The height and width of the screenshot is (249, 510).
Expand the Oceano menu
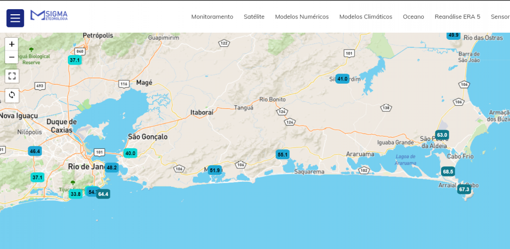(413, 17)
